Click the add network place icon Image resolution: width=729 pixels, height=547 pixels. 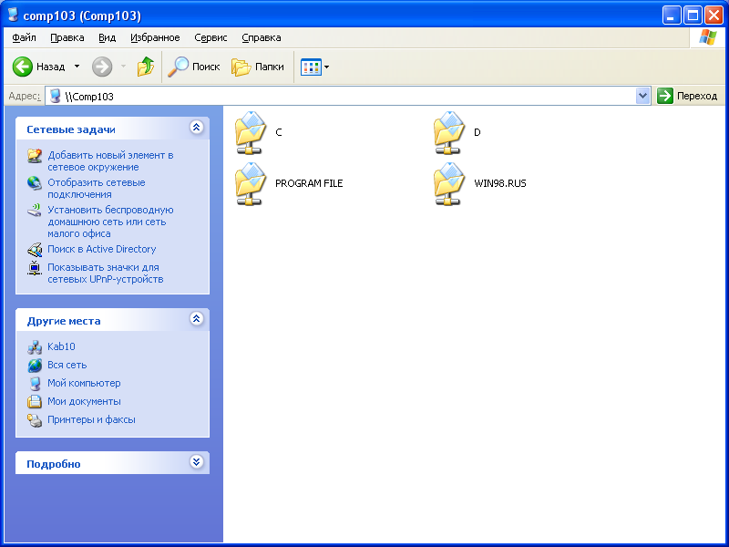[x=35, y=156]
